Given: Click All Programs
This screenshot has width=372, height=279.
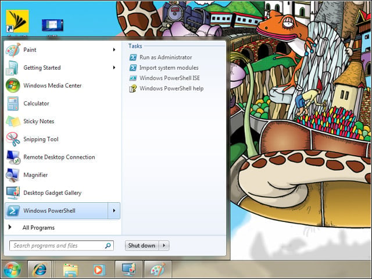Looking at the screenshot, I should click(x=38, y=228).
